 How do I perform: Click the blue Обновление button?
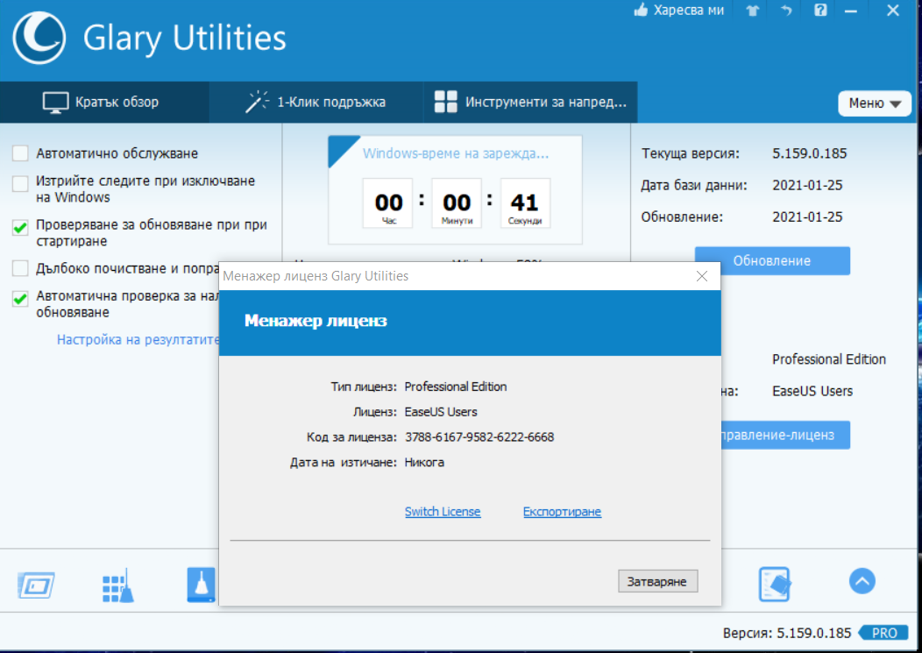[772, 260]
